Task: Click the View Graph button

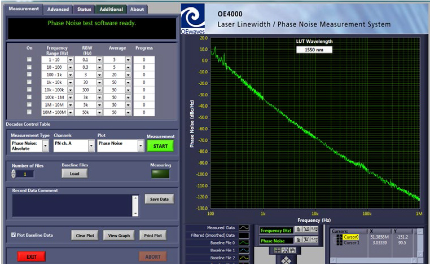Action: pyautogui.click(x=119, y=236)
